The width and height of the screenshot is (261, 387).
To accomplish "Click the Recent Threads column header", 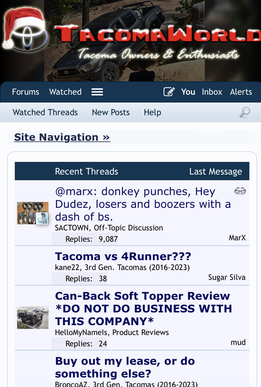I will pyautogui.click(x=87, y=171).
